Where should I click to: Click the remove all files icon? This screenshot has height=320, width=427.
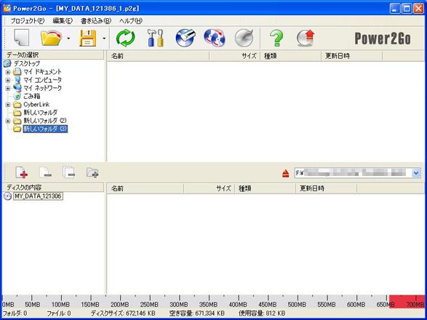click(x=69, y=172)
